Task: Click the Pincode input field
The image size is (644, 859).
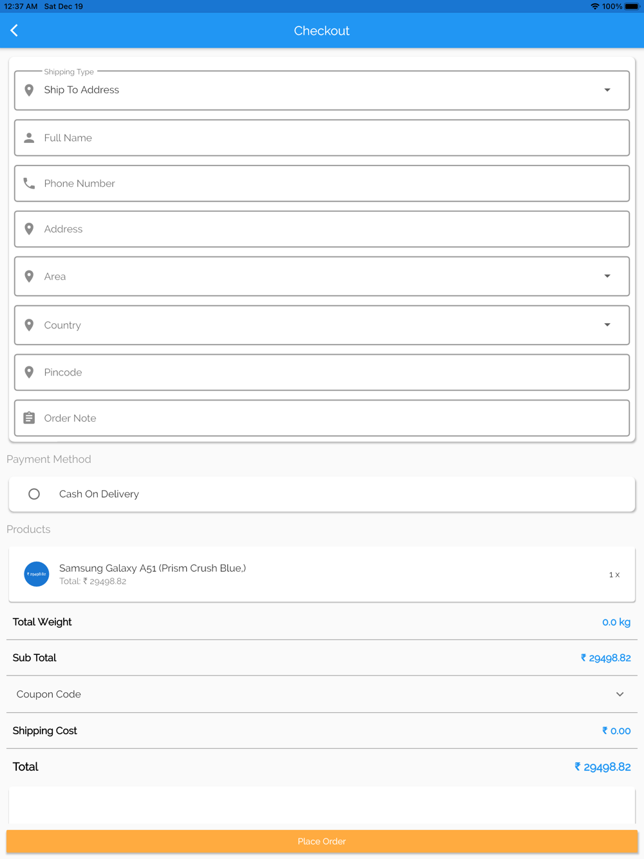Action: [322, 372]
